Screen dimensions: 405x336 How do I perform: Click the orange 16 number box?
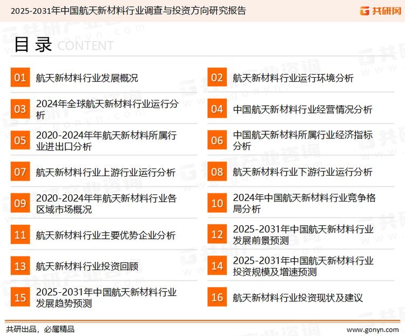point(217,297)
